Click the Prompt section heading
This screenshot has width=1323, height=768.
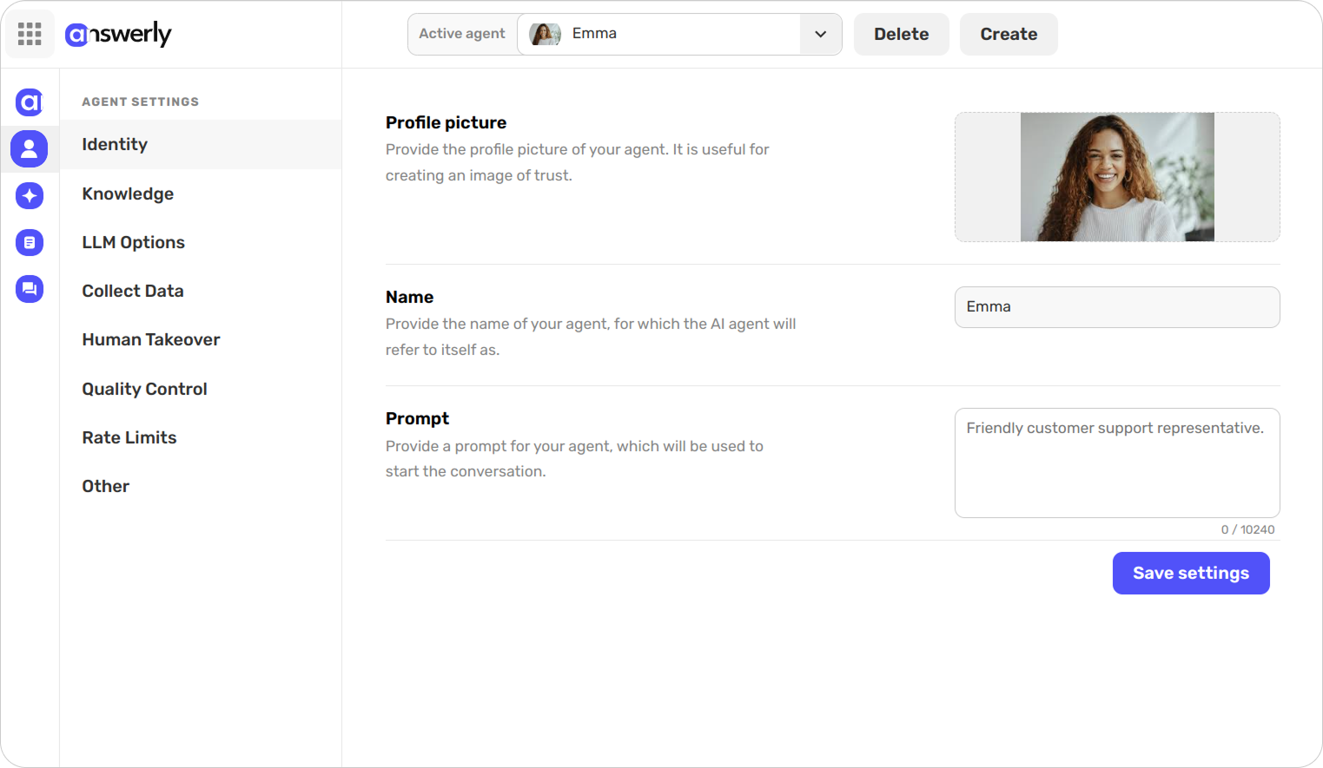click(x=417, y=418)
